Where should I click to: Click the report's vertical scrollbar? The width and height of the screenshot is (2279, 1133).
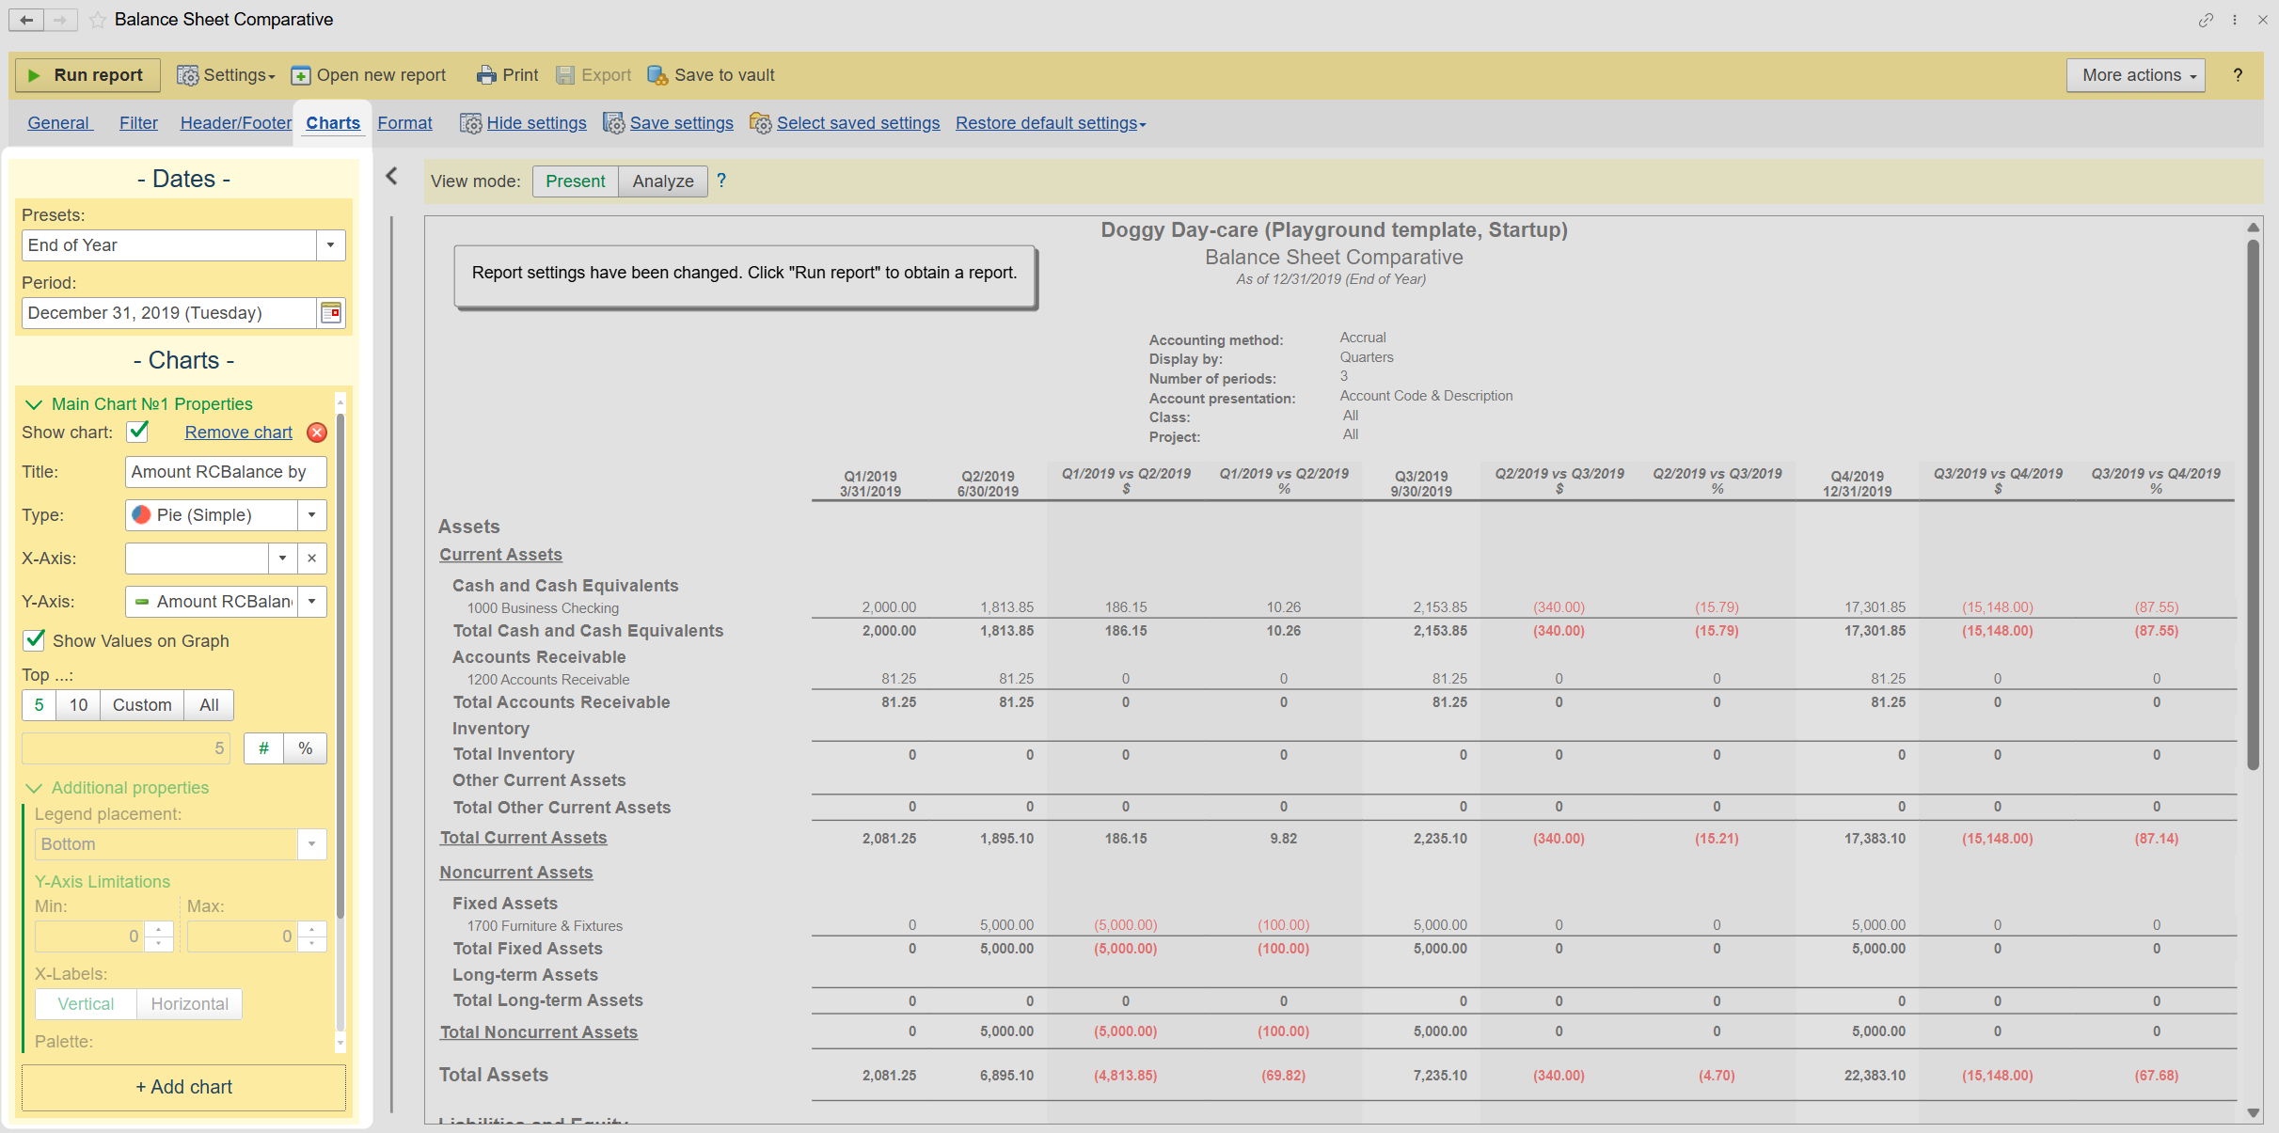[x=2253, y=504]
